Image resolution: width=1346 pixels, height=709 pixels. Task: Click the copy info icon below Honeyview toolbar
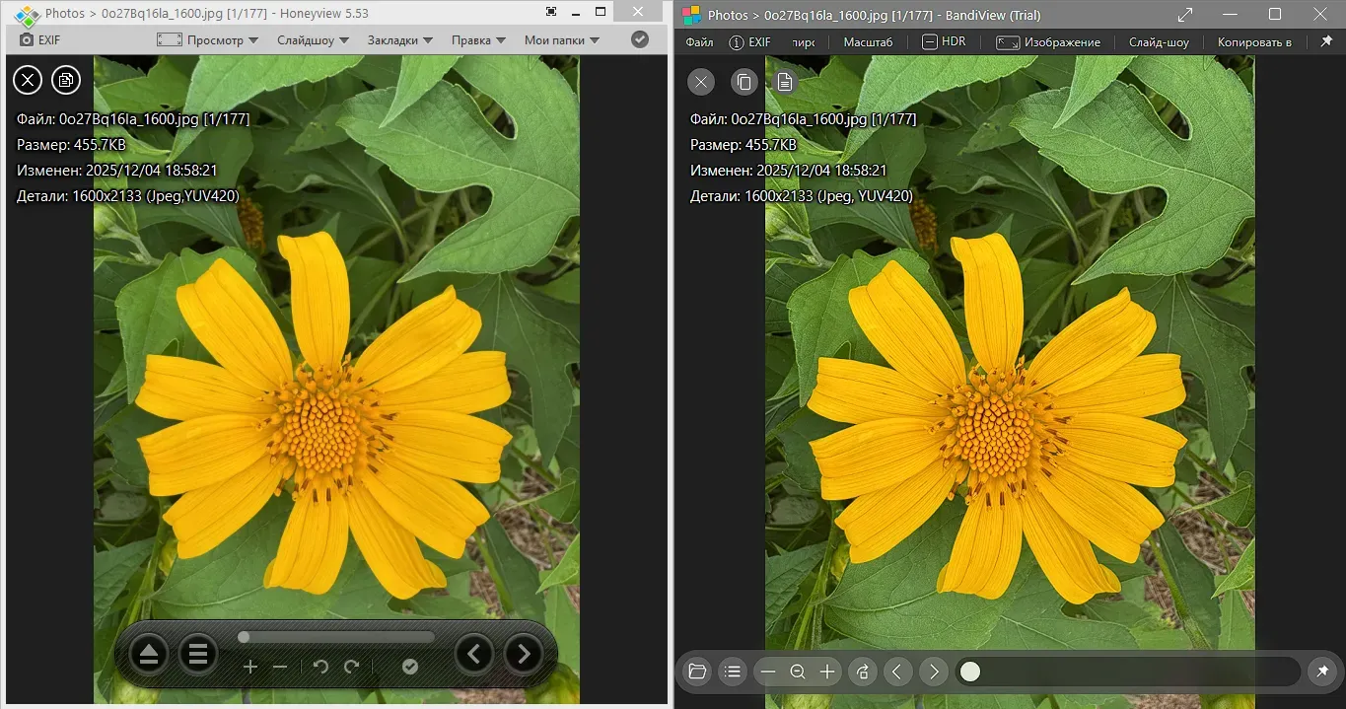coord(65,80)
